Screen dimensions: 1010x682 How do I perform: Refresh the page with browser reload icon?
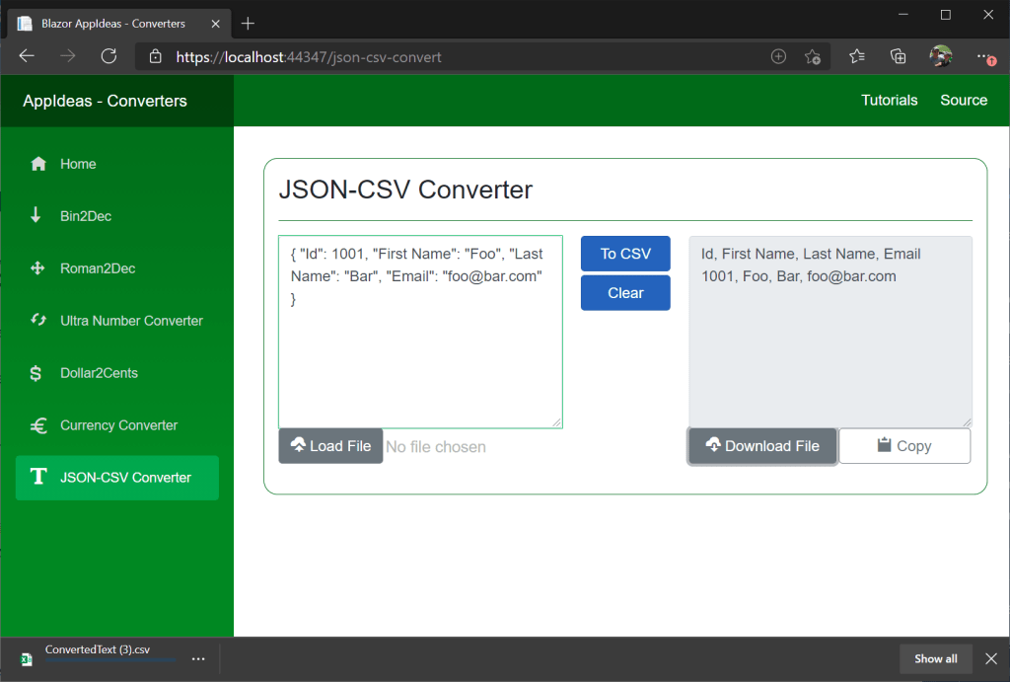click(x=108, y=56)
